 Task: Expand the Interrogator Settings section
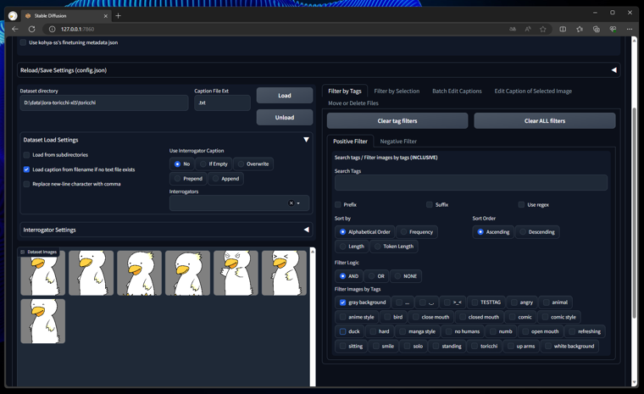[x=306, y=230]
